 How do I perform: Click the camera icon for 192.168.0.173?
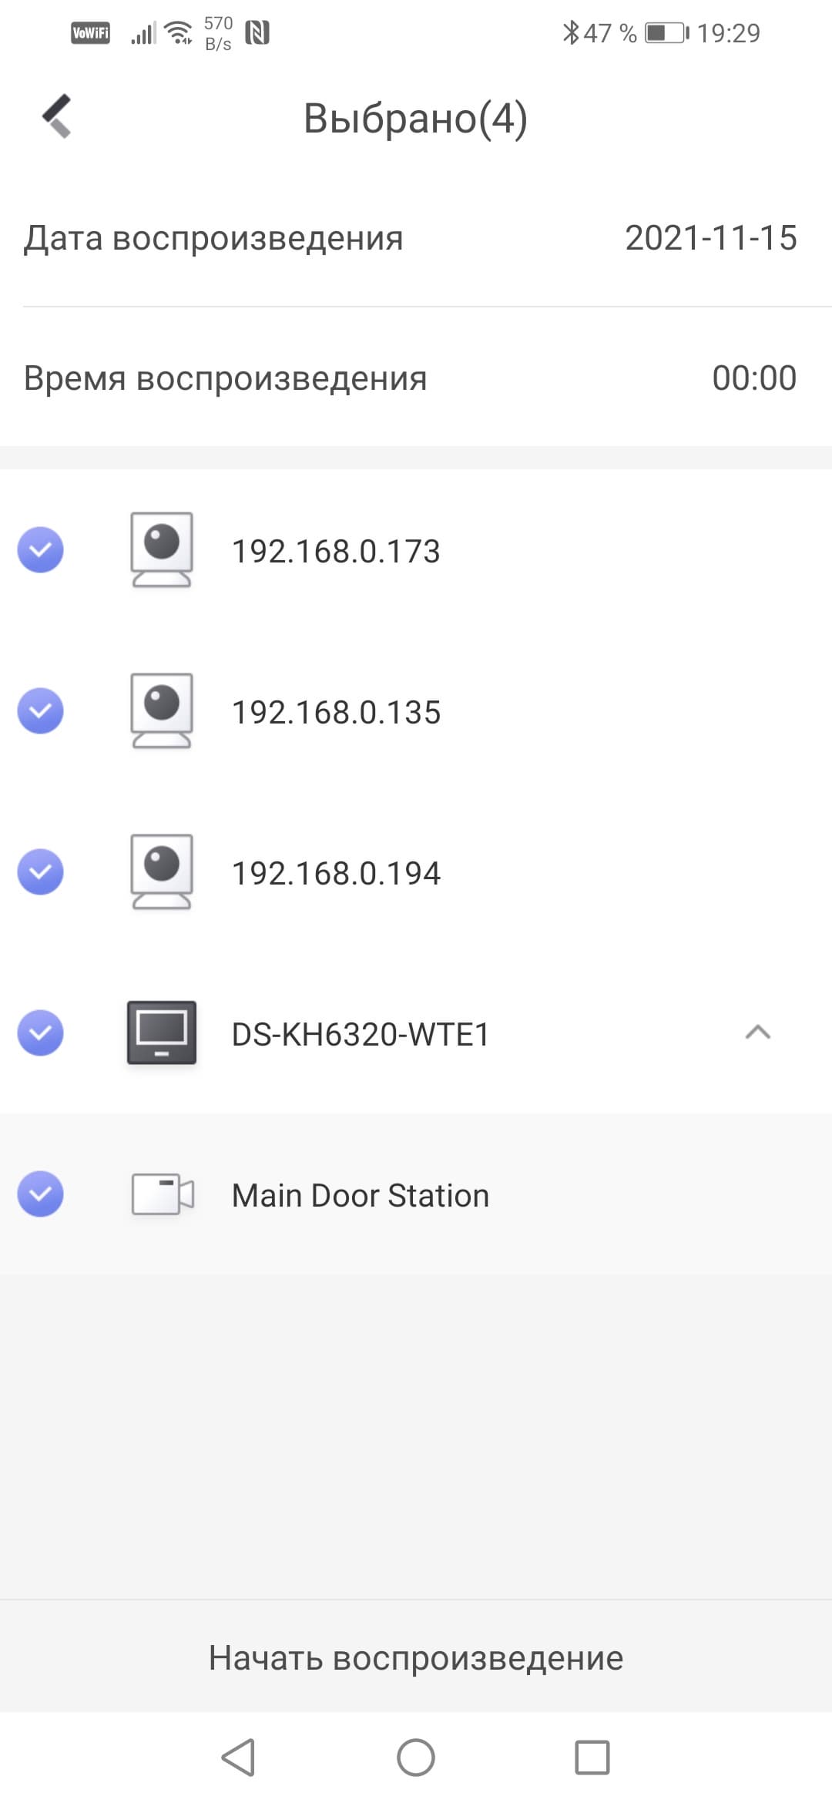[x=161, y=550]
